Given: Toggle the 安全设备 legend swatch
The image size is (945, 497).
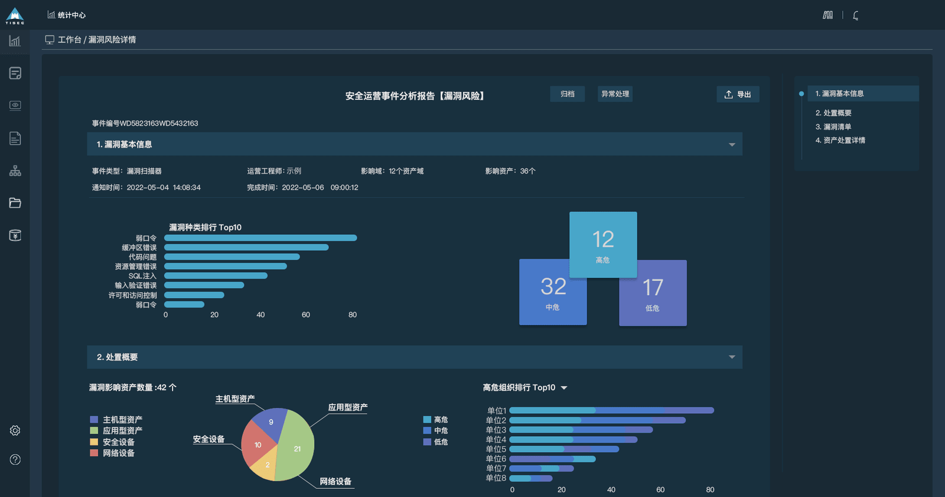Looking at the screenshot, I should [94, 442].
